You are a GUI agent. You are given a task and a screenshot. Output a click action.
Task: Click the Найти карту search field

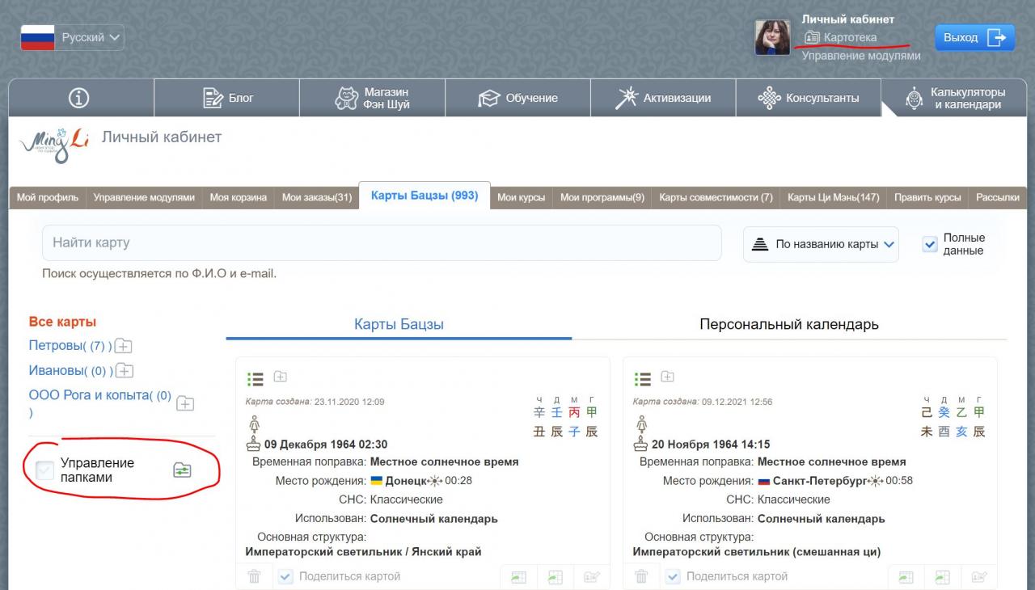point(381,242)
